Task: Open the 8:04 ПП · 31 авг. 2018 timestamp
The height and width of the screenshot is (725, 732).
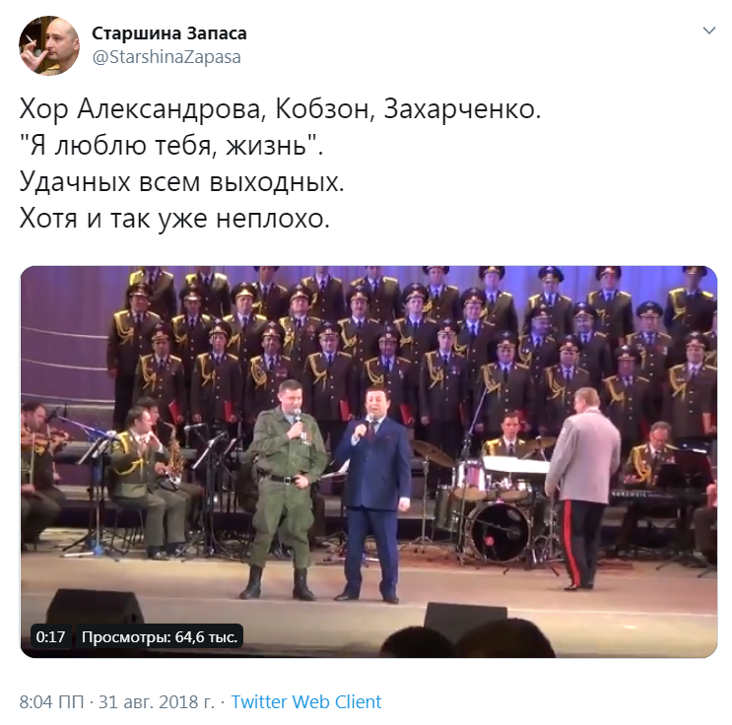Action: pos(116,701)
